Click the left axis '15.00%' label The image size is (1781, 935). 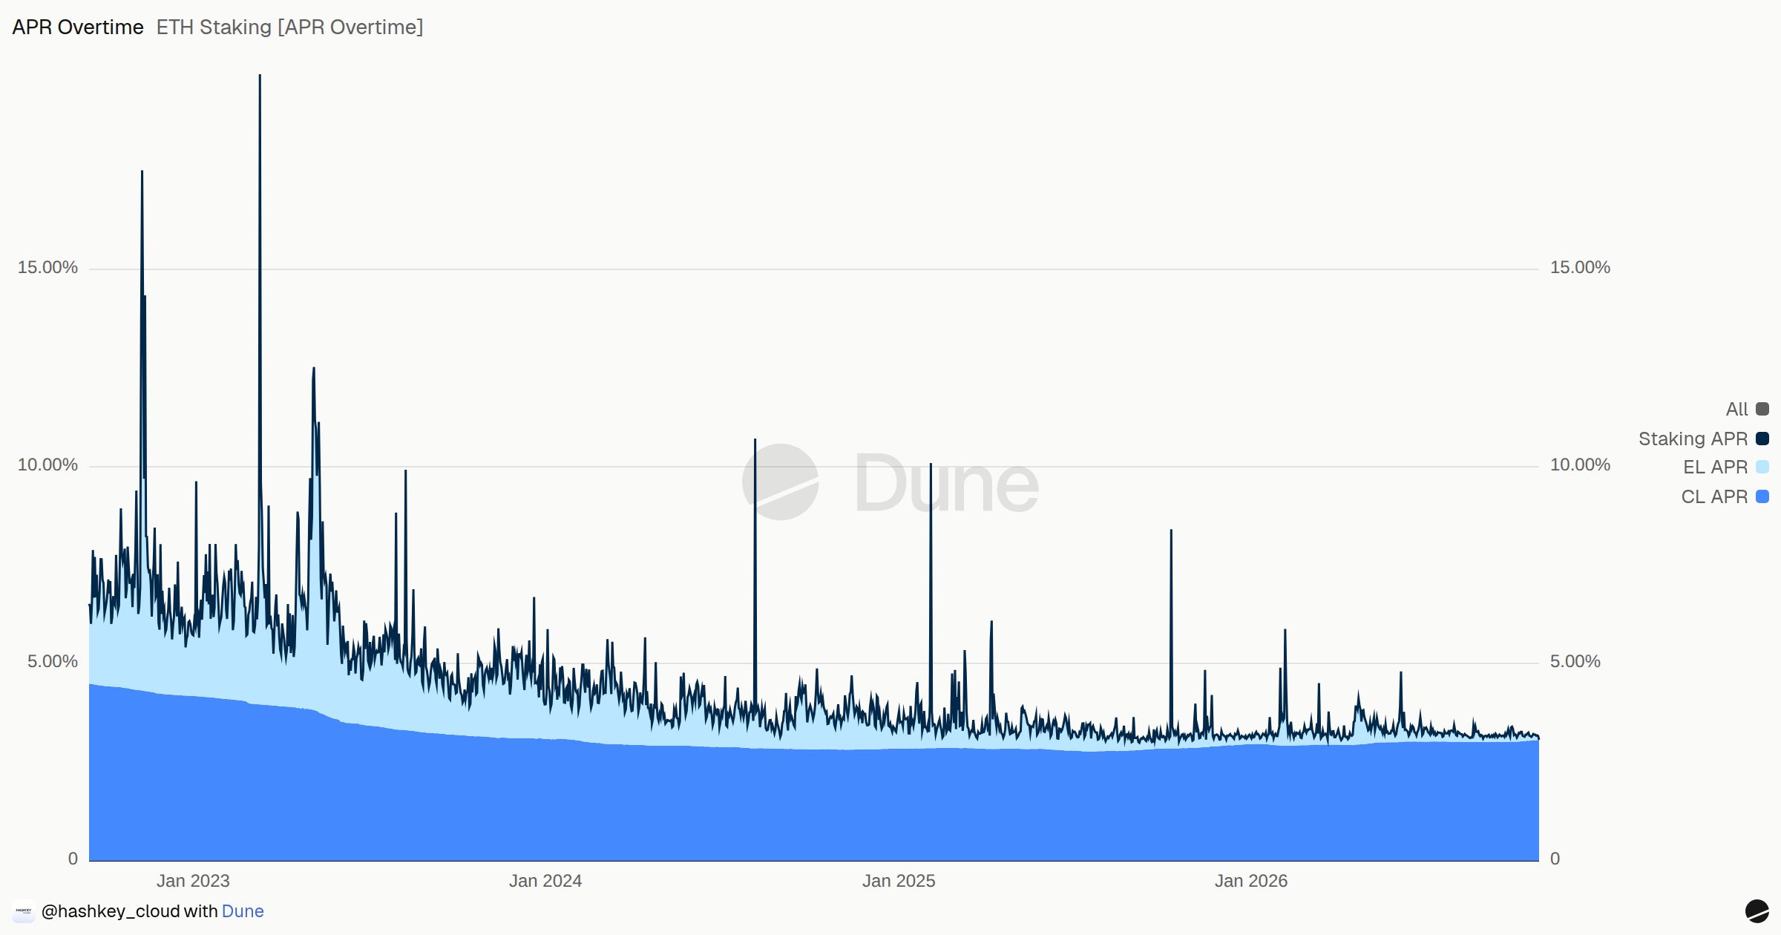coord(47,267)
